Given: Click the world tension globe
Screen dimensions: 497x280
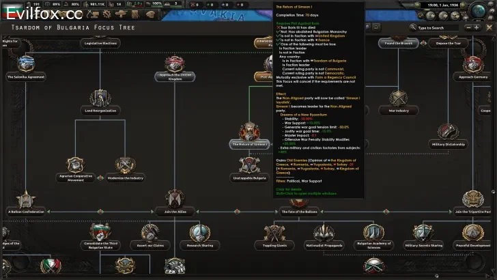Looking at the screenshot, I should [479, 10].
